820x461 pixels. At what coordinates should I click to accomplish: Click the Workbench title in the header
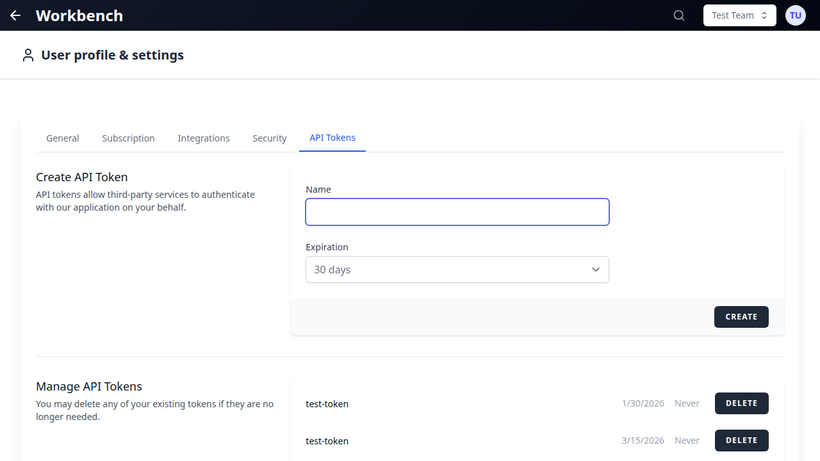coord(79,15)
